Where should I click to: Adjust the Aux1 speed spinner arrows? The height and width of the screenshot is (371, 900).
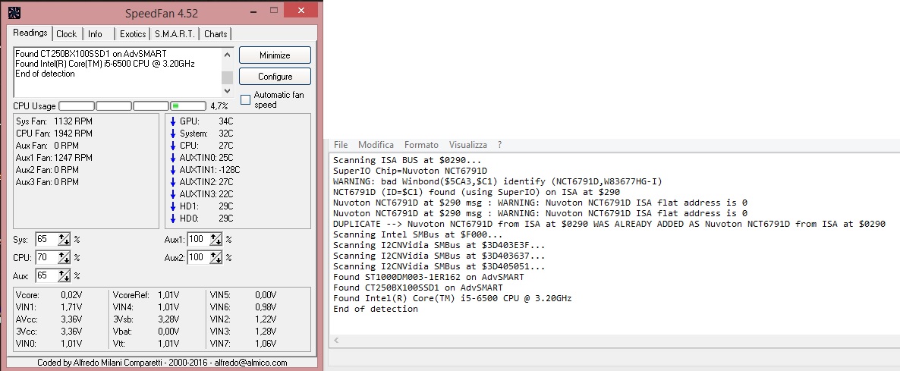point(216,239)
